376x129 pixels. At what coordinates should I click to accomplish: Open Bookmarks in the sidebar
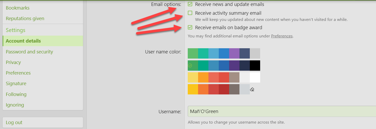click(18, 8)
